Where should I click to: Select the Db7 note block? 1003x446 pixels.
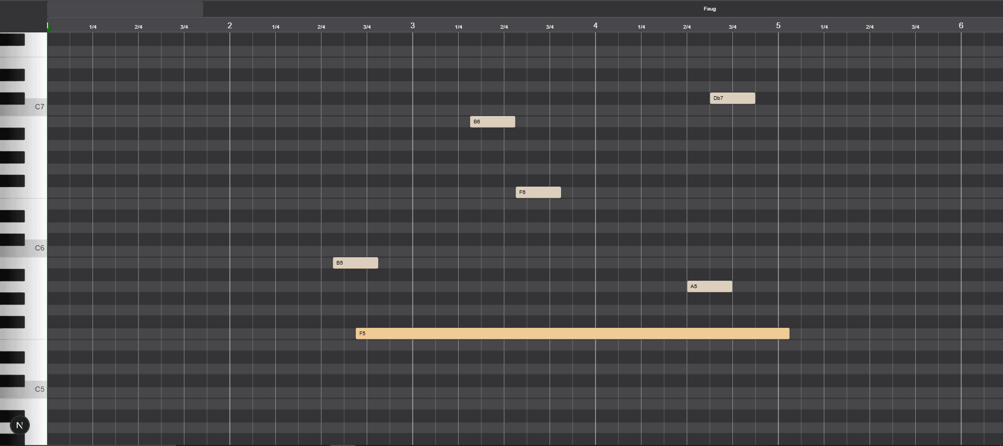point(732,98)
